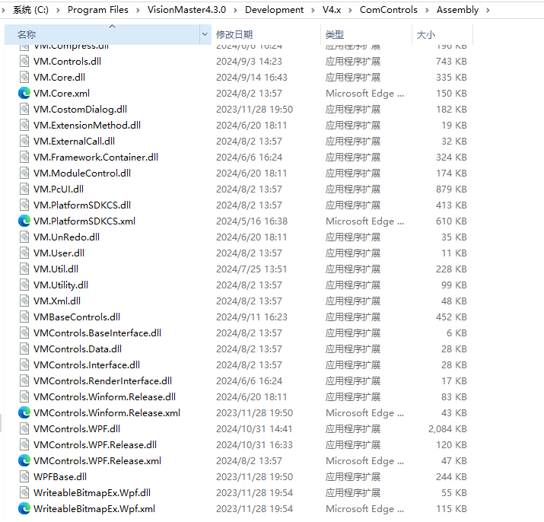
Task: Click date 2024/7/25 13:51
Action: pos(252,269)
